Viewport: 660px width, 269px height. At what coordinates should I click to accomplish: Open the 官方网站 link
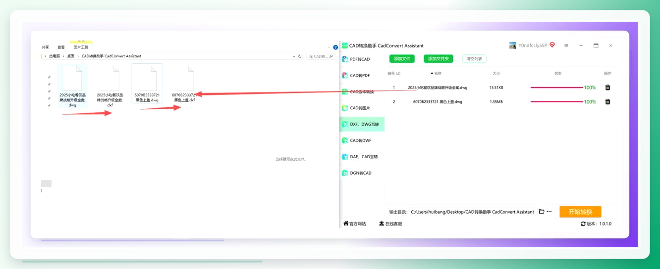click(355, 224)
